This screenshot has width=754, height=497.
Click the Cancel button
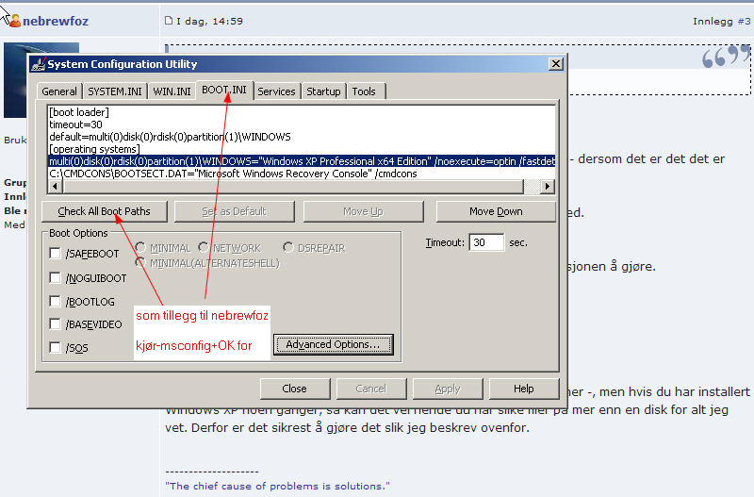pyautogui.click(x=371, y=389)
